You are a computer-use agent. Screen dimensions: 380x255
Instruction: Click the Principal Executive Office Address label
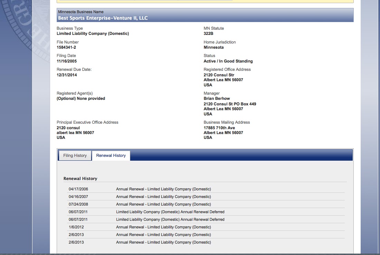[87, 122]
